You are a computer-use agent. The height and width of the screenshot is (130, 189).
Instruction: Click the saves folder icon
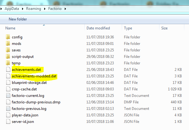pos(8,50)
